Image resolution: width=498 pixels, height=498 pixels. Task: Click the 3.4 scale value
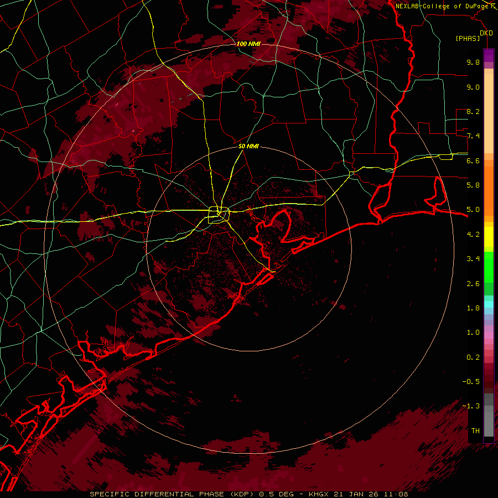473,259
